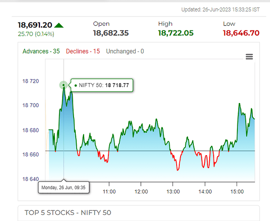
Task: Click the 18 700 y-axis label
Action: tap(31, 105)
